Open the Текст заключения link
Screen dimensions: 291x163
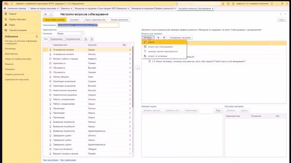tap(68, 160)
